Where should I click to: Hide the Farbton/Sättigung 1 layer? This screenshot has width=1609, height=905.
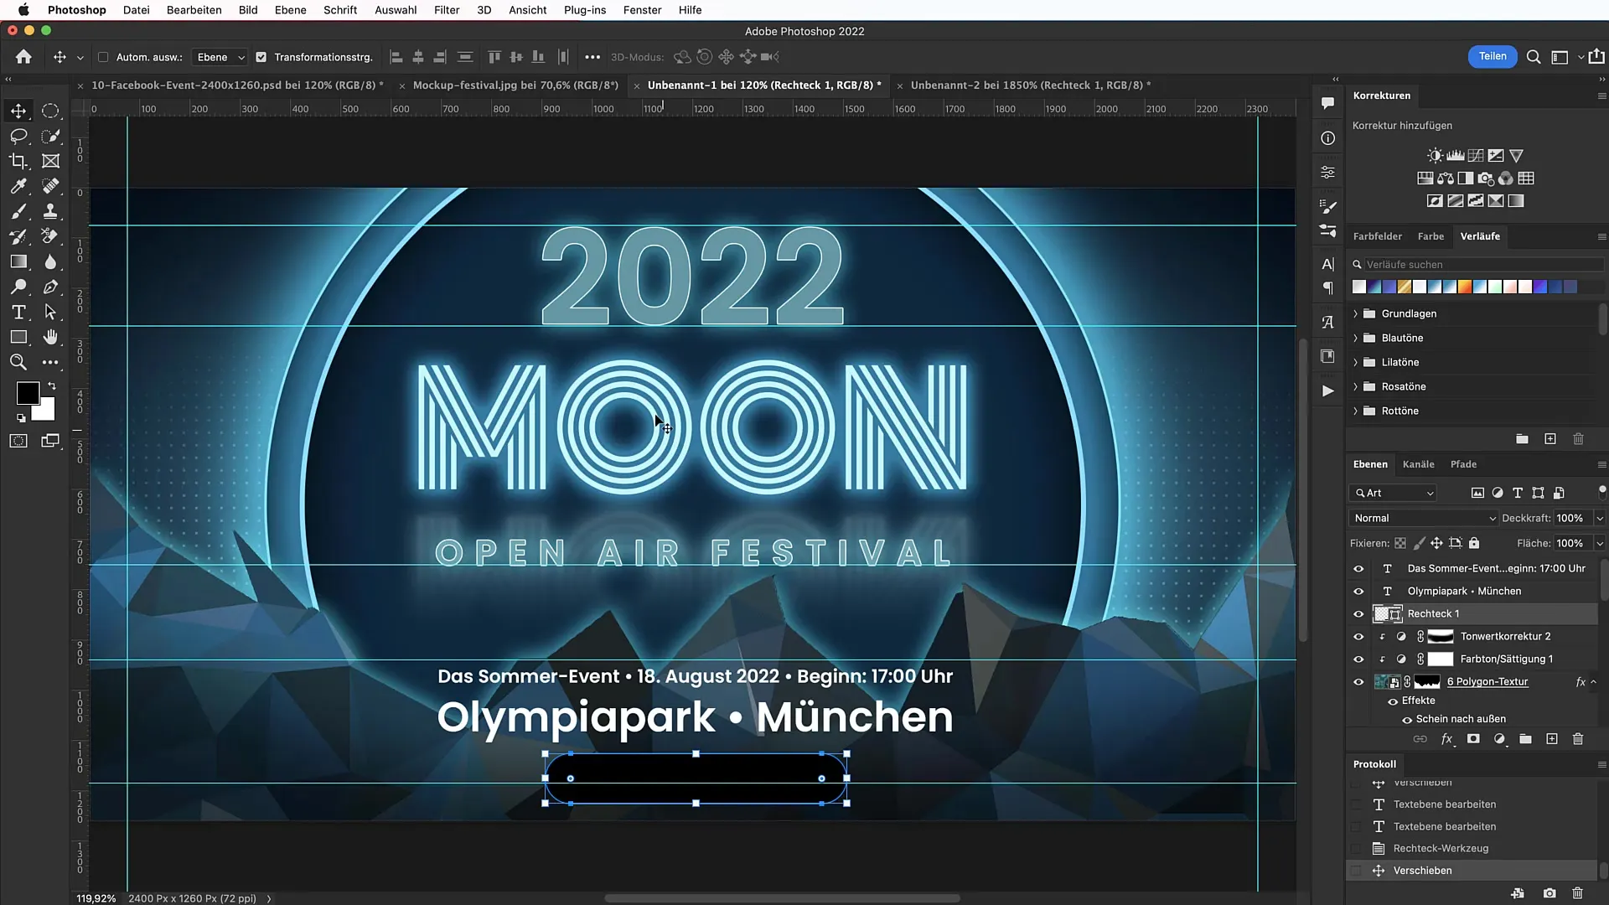click(x=1358, y=659)
